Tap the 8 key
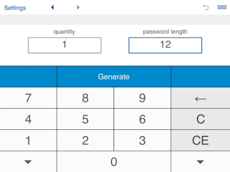 85,98
